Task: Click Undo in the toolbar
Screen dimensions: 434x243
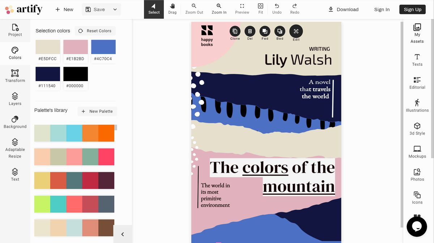Action: click(277, 9)
